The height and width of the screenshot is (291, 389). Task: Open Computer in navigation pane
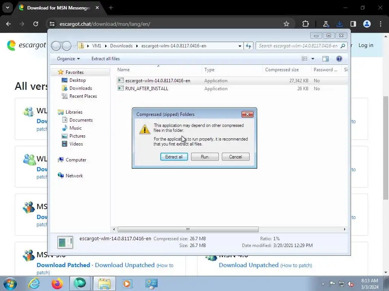(76, 160)
